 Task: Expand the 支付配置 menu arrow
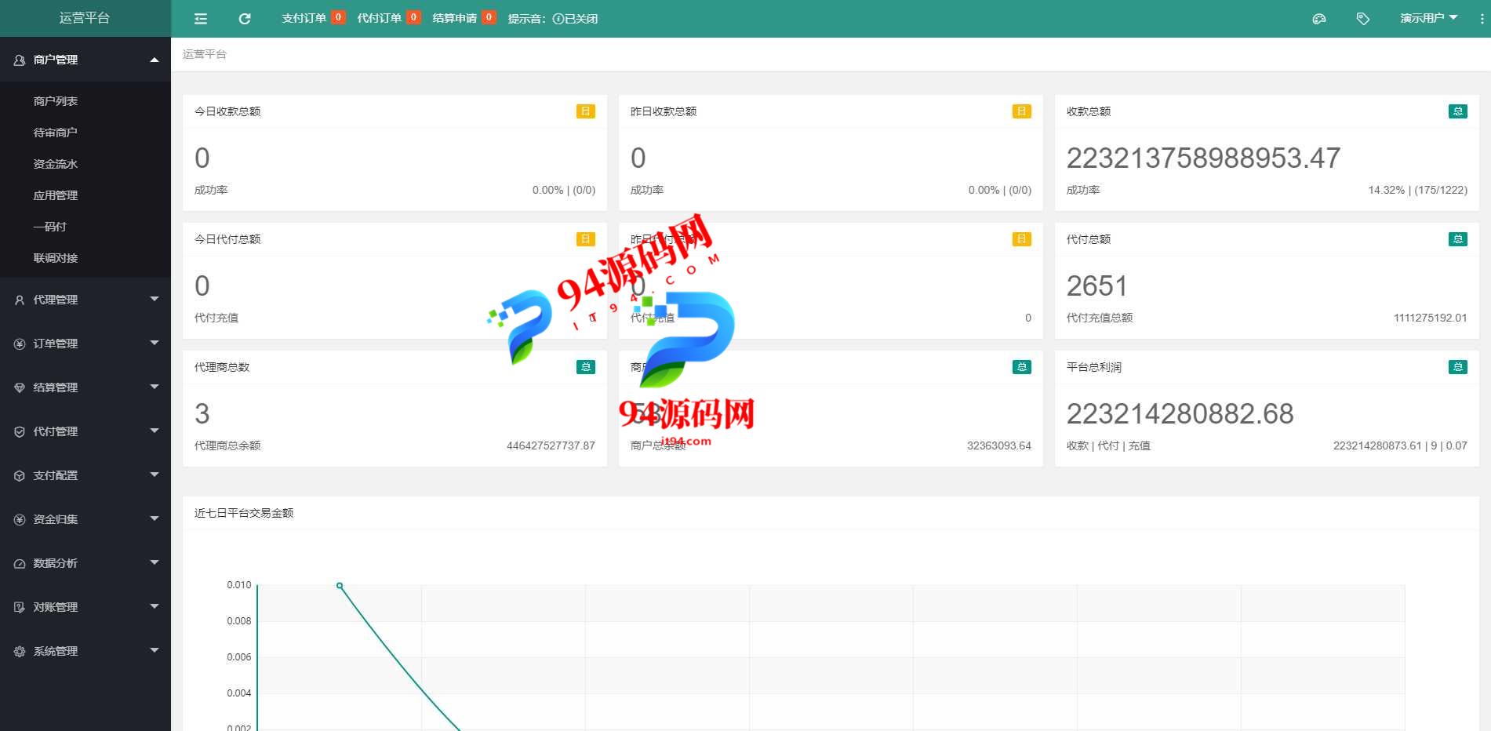point(155,475)
